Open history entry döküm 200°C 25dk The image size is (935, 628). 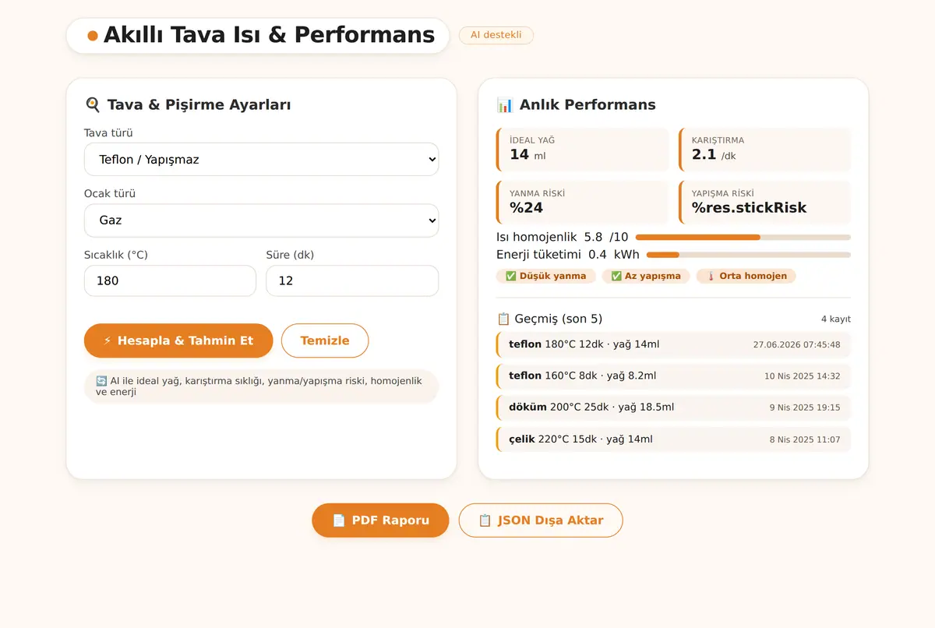[673, 407]
